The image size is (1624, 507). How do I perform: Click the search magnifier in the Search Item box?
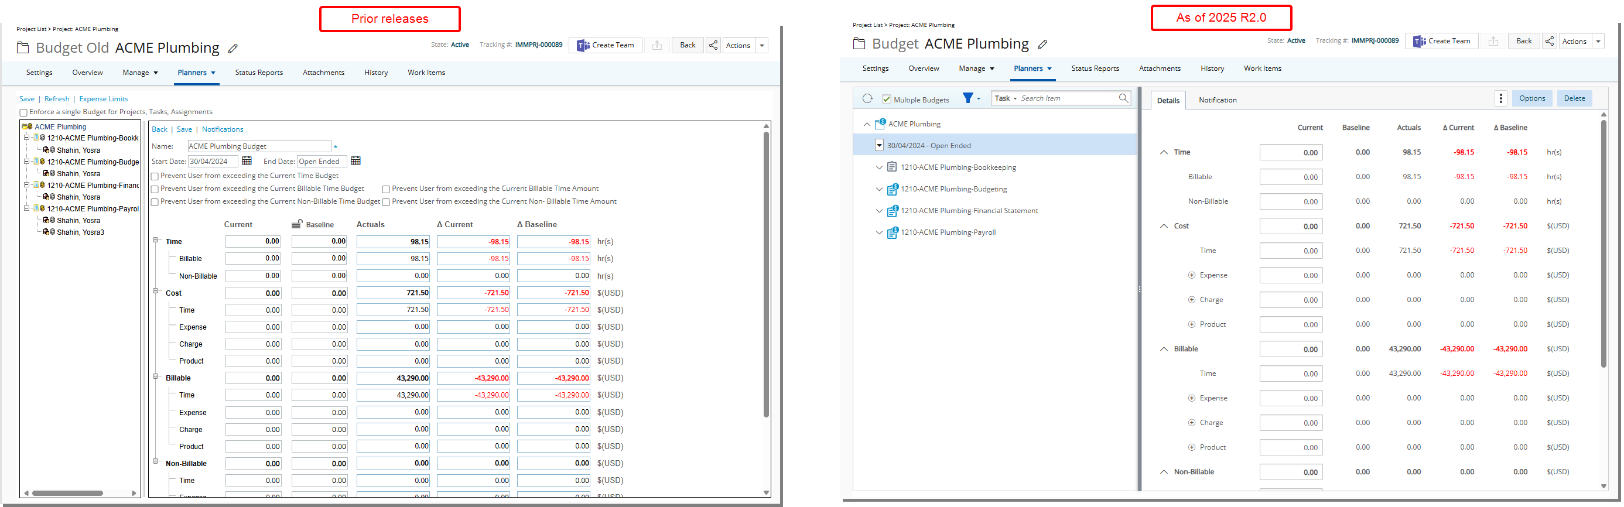point(1123,98)
